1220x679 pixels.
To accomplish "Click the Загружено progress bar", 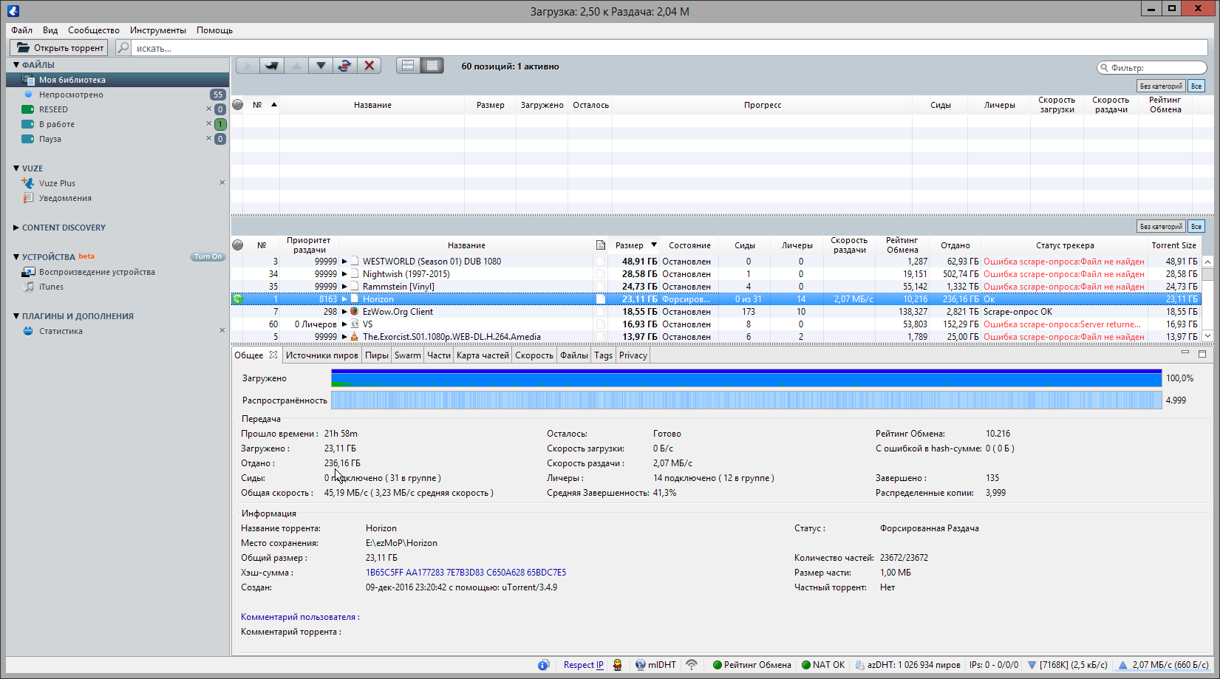I will pyautogui.click(x=746, y=378).
